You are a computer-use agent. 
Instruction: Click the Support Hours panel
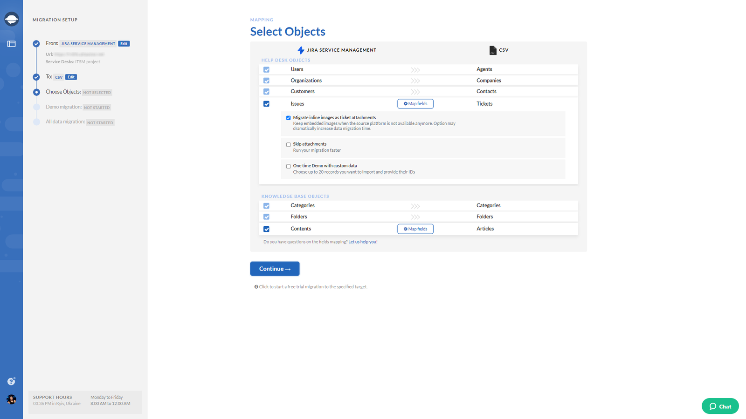pos(85,402)
